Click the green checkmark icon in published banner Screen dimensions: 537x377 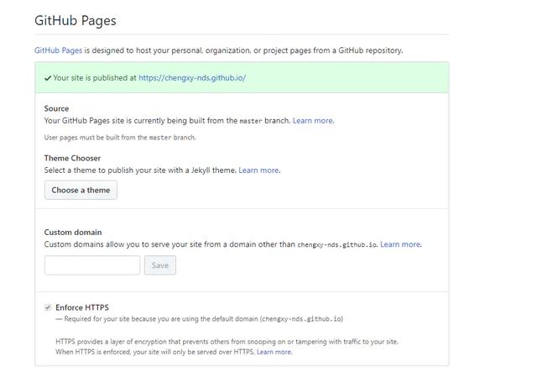click(x=48, y=78)
